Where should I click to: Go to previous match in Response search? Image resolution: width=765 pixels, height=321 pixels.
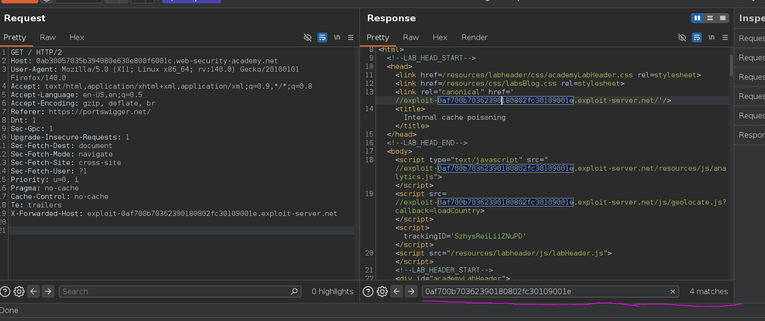(397, 291)
